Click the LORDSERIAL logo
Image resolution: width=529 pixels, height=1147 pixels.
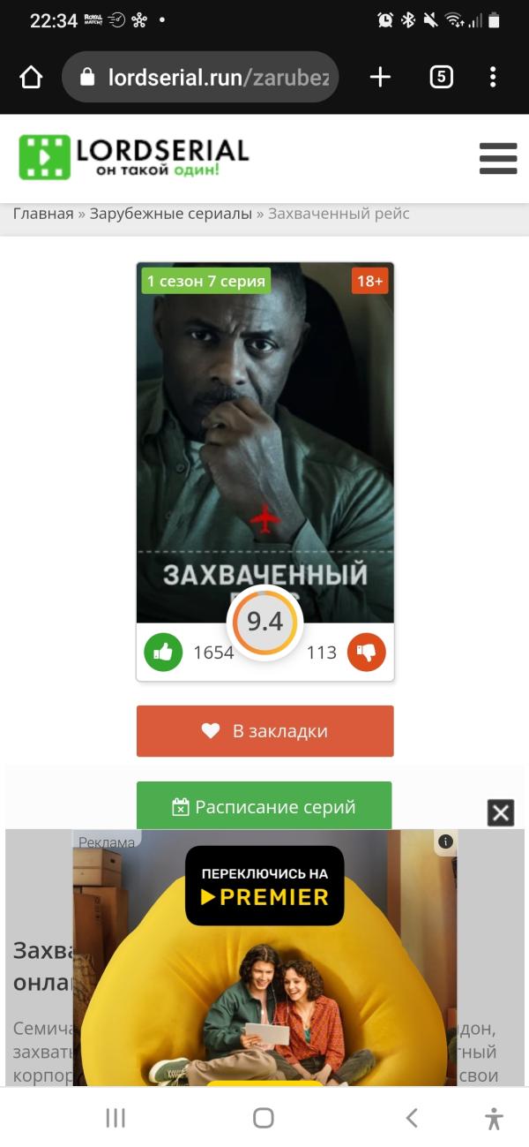[x=134, y=158]
